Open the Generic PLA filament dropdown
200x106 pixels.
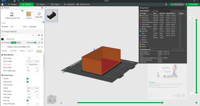[22, 39]
